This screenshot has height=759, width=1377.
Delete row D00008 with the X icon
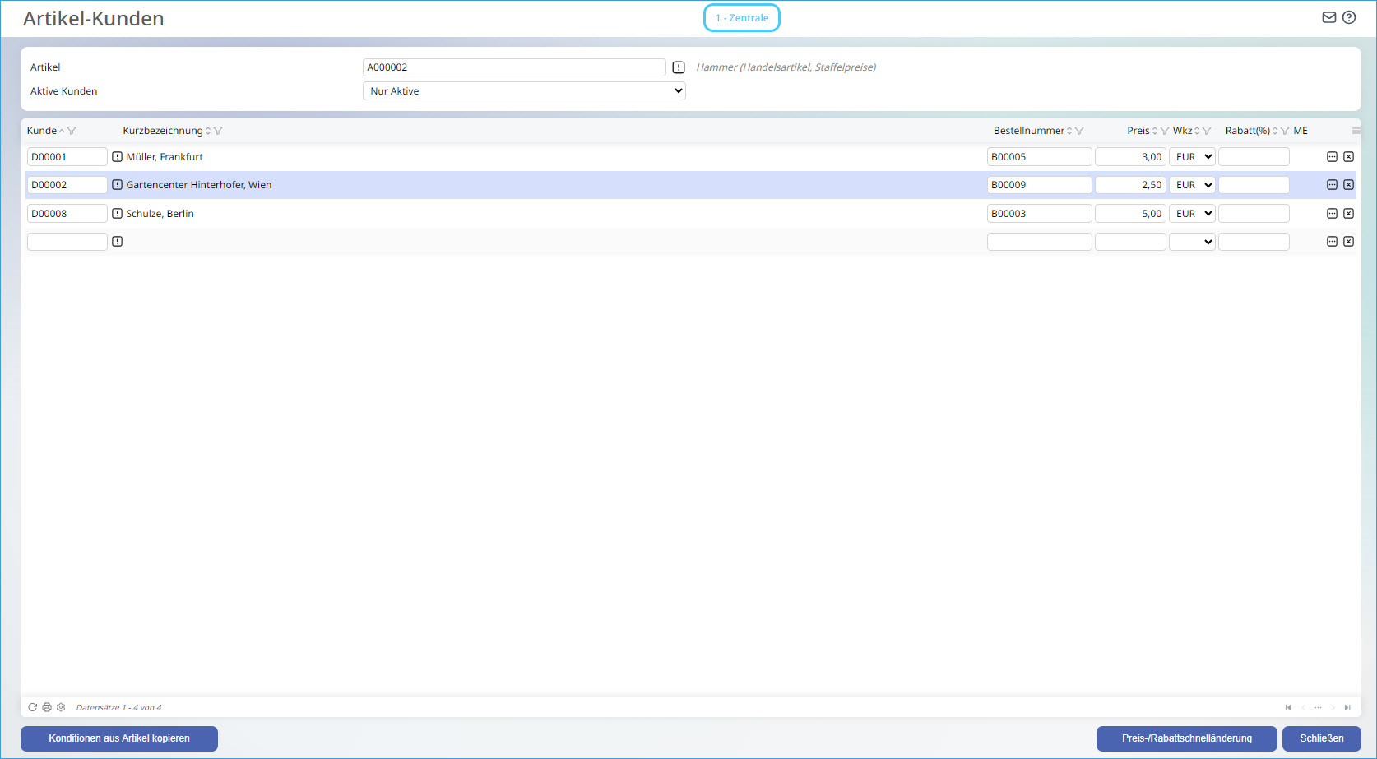(1348, 214)
